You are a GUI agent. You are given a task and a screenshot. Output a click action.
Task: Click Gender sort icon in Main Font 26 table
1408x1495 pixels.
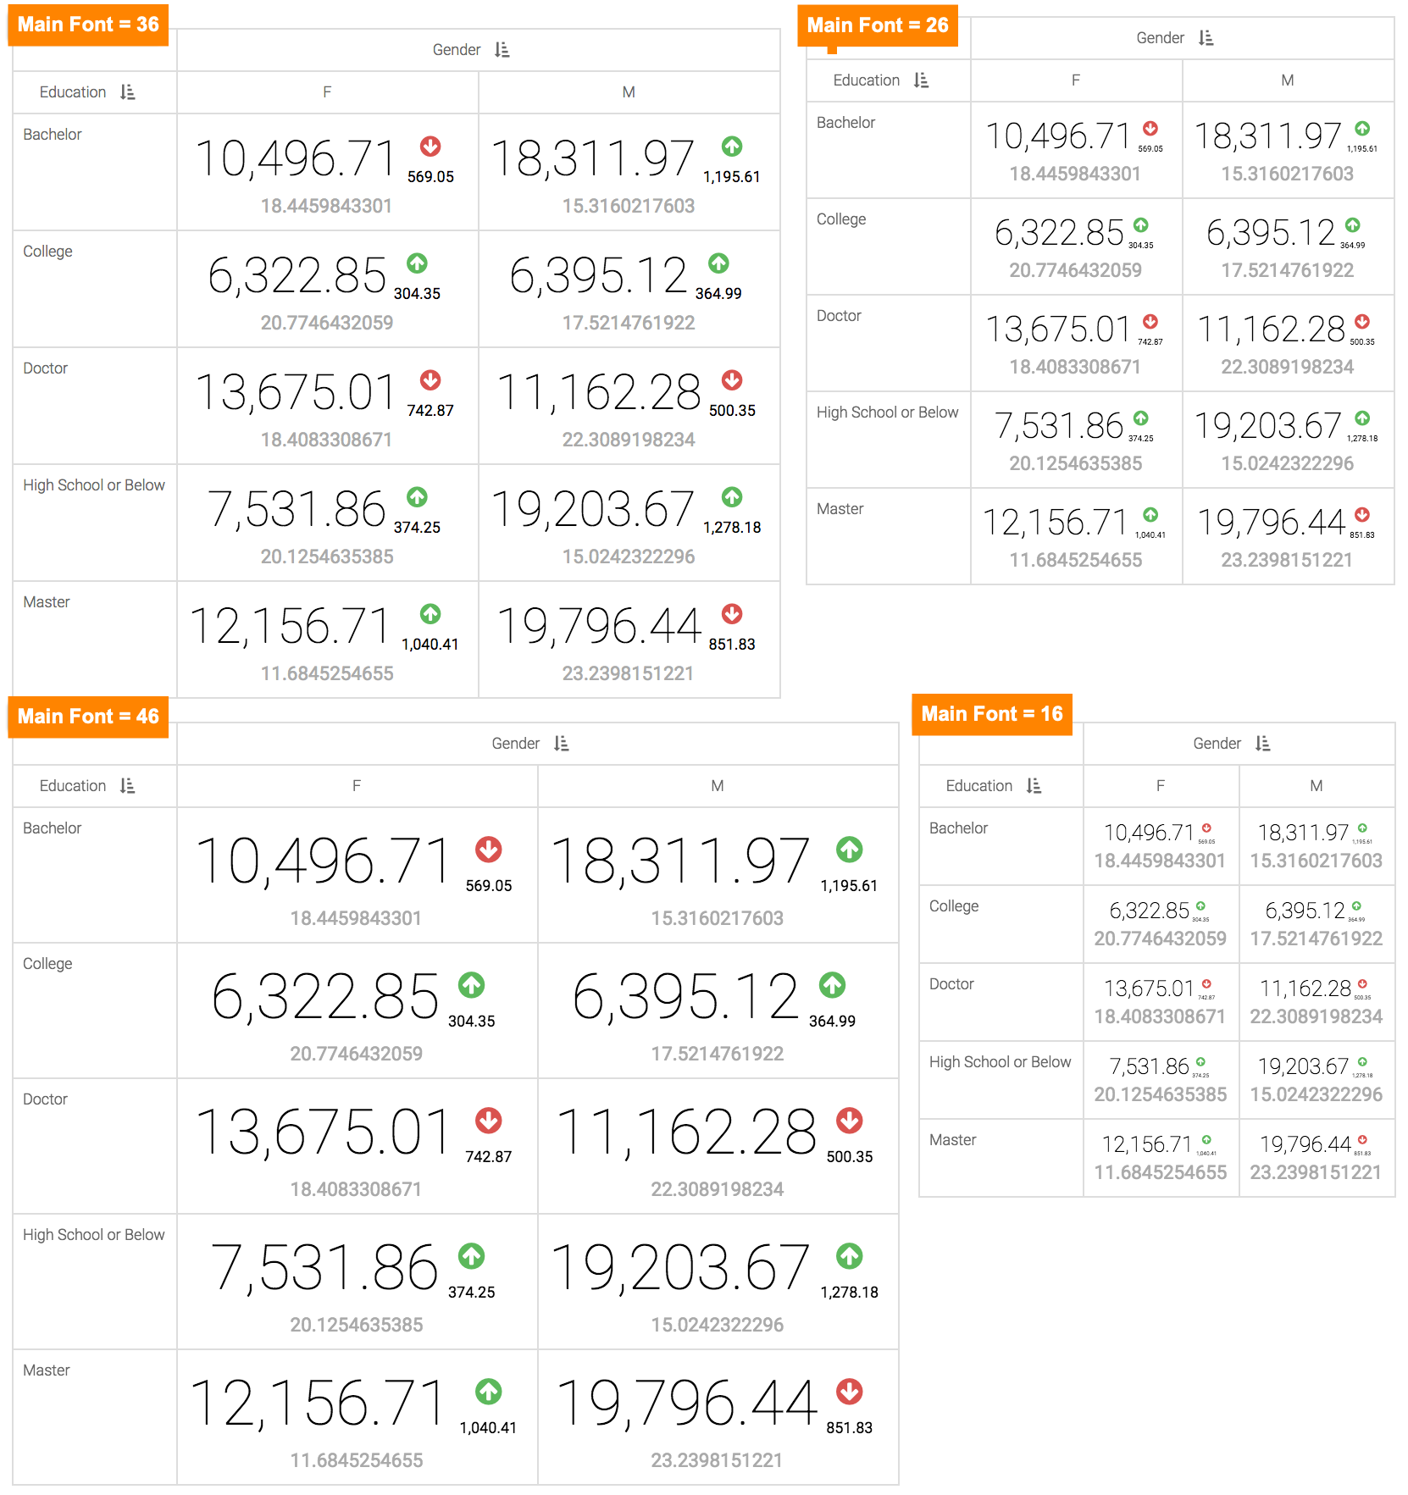point(1206,38)
